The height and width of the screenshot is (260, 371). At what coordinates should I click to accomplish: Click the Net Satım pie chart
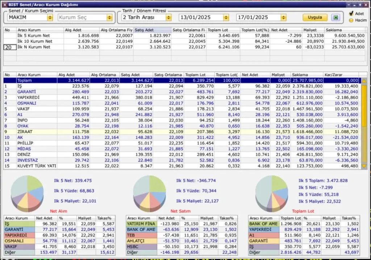[x=149, y=193]
